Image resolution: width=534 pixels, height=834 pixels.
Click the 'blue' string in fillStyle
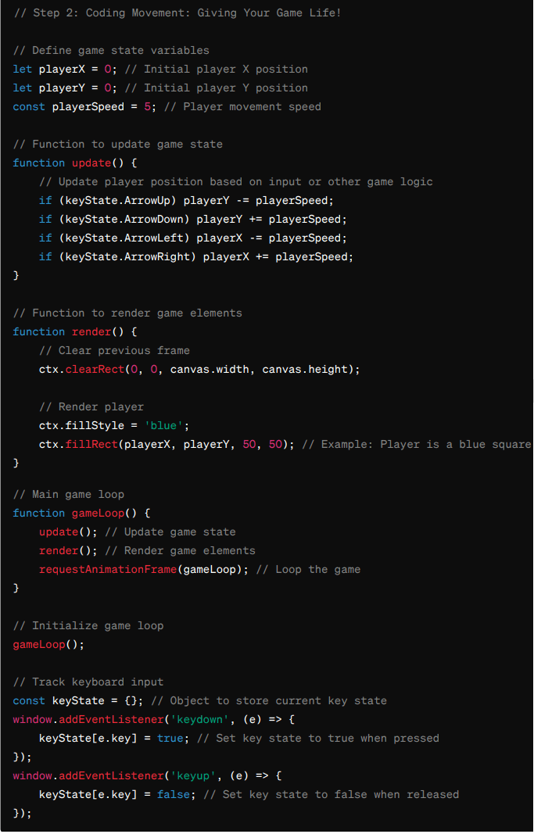[x=164, y=425]
